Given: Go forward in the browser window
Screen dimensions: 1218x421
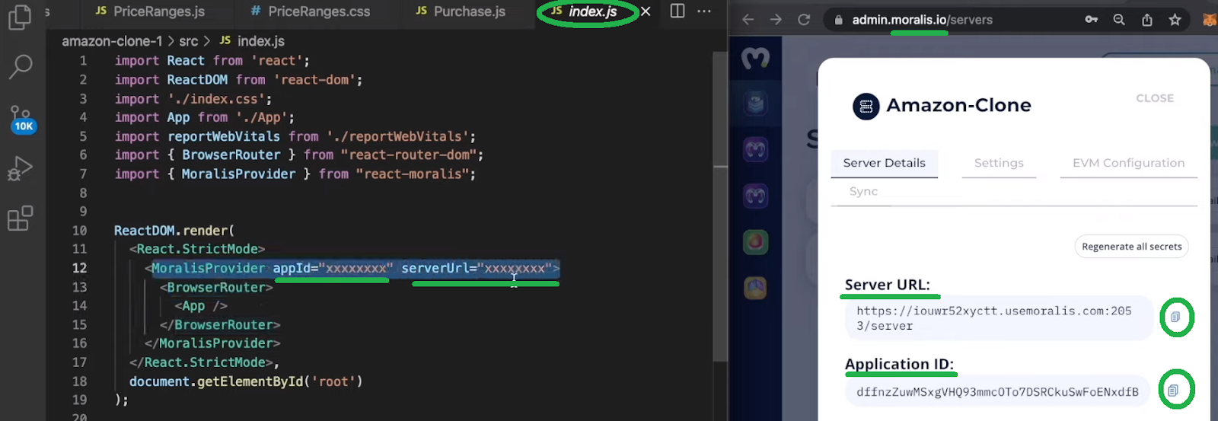Looking at the screenshot, I should (776, 20).
